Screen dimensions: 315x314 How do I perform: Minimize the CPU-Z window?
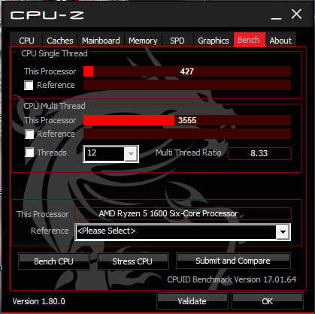tap(276, 16)
